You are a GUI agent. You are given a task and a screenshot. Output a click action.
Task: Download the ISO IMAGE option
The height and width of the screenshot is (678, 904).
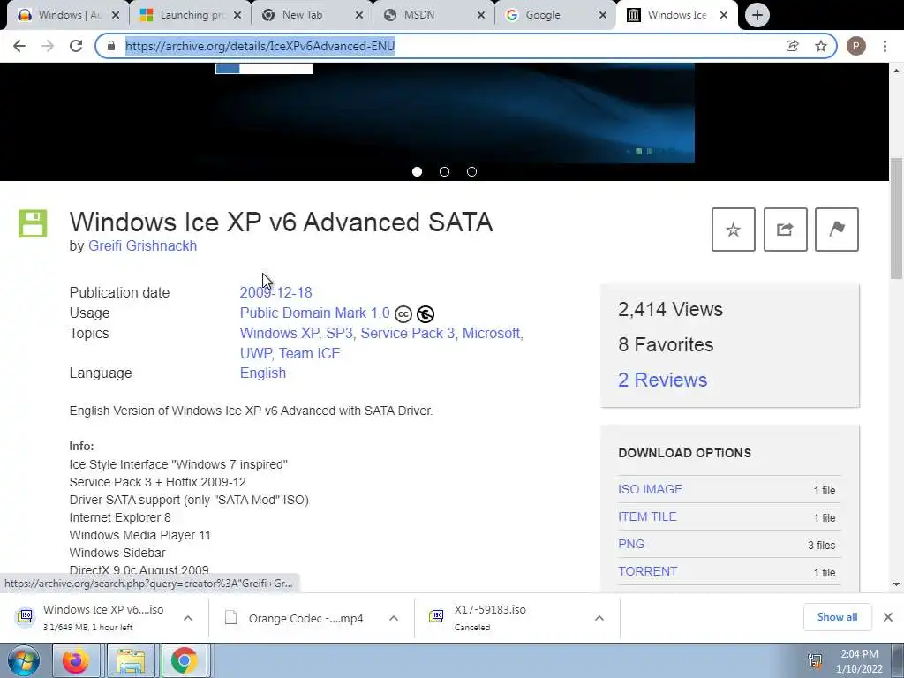[650, 489]
